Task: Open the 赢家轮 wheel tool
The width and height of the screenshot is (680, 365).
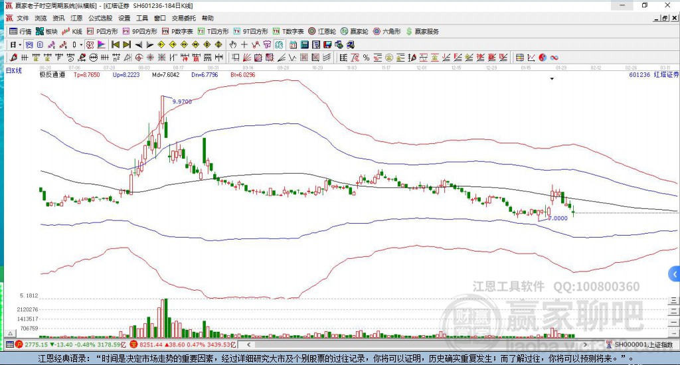Action: click(x=355, y=31)
